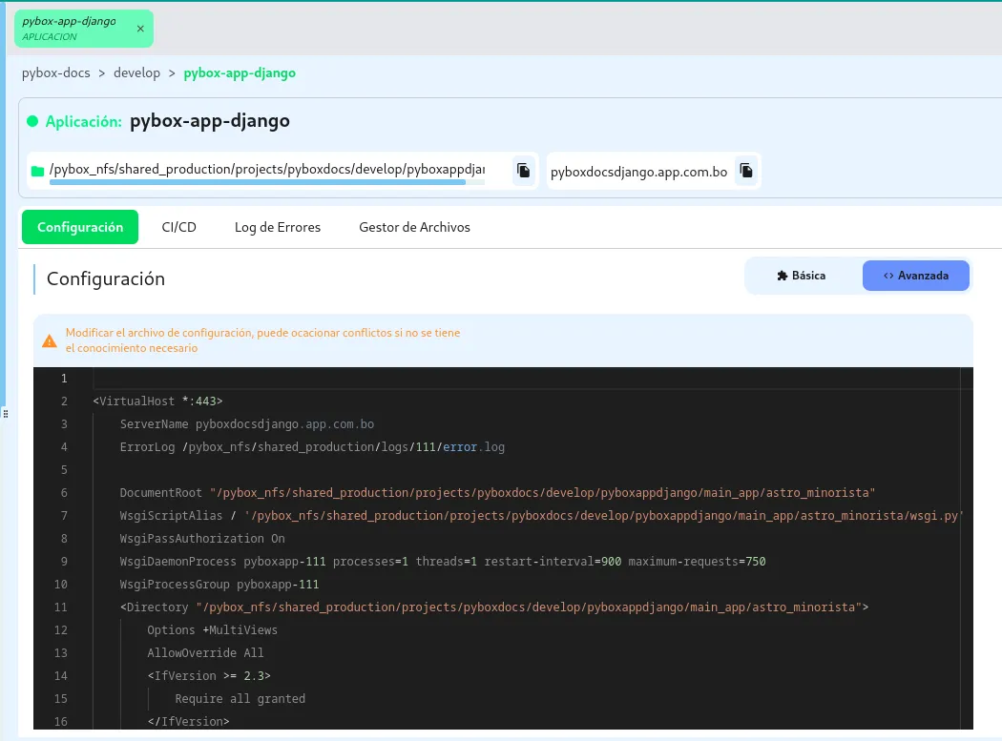
Task: Click the opening Directory tag line
Action: pos(494,607)
